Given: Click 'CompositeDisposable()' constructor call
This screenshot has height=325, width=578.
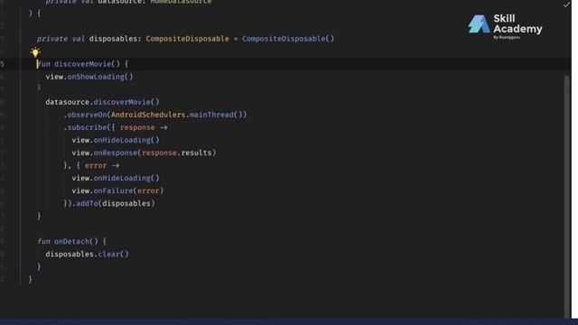Looking at the screenshot, I should (288, 39).
